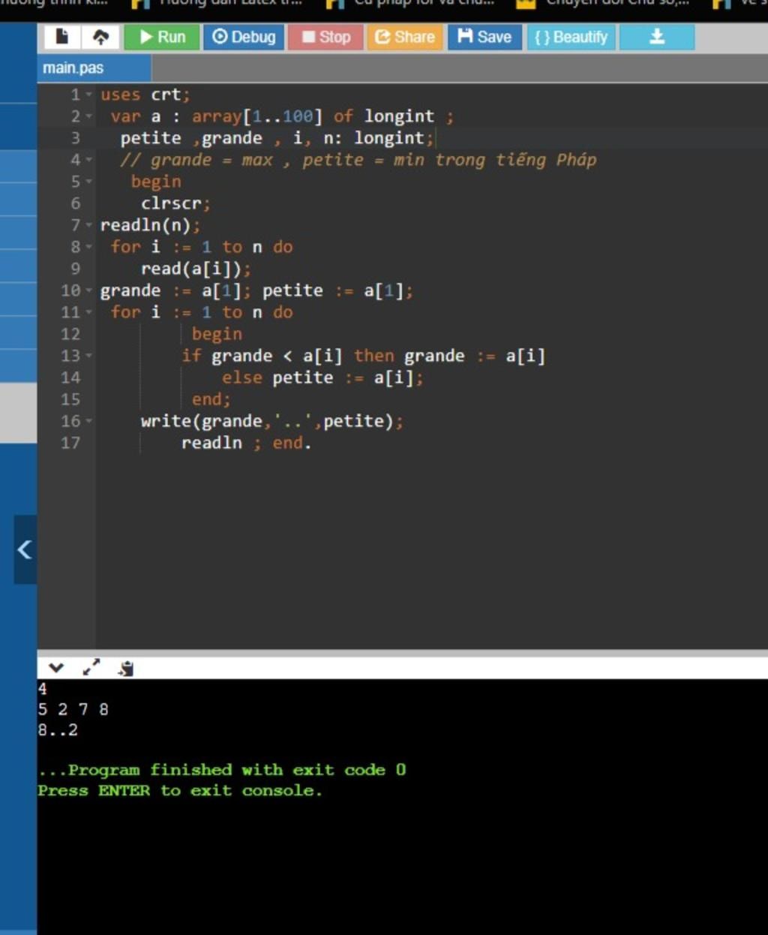Click the 'readln(n);' statement
Screen dimensions: 768x935
click(150, 225)
